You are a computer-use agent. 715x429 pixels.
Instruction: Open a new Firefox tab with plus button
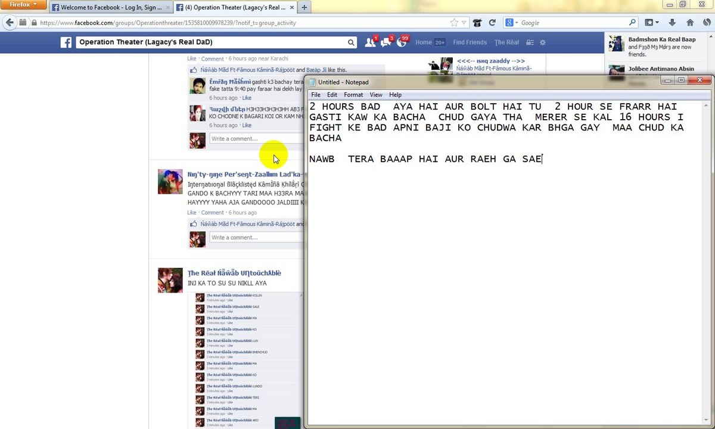pos(304,7)
